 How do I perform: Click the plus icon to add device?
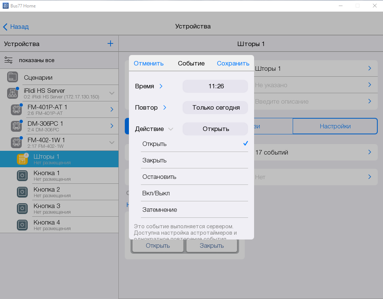coord(110,44)
